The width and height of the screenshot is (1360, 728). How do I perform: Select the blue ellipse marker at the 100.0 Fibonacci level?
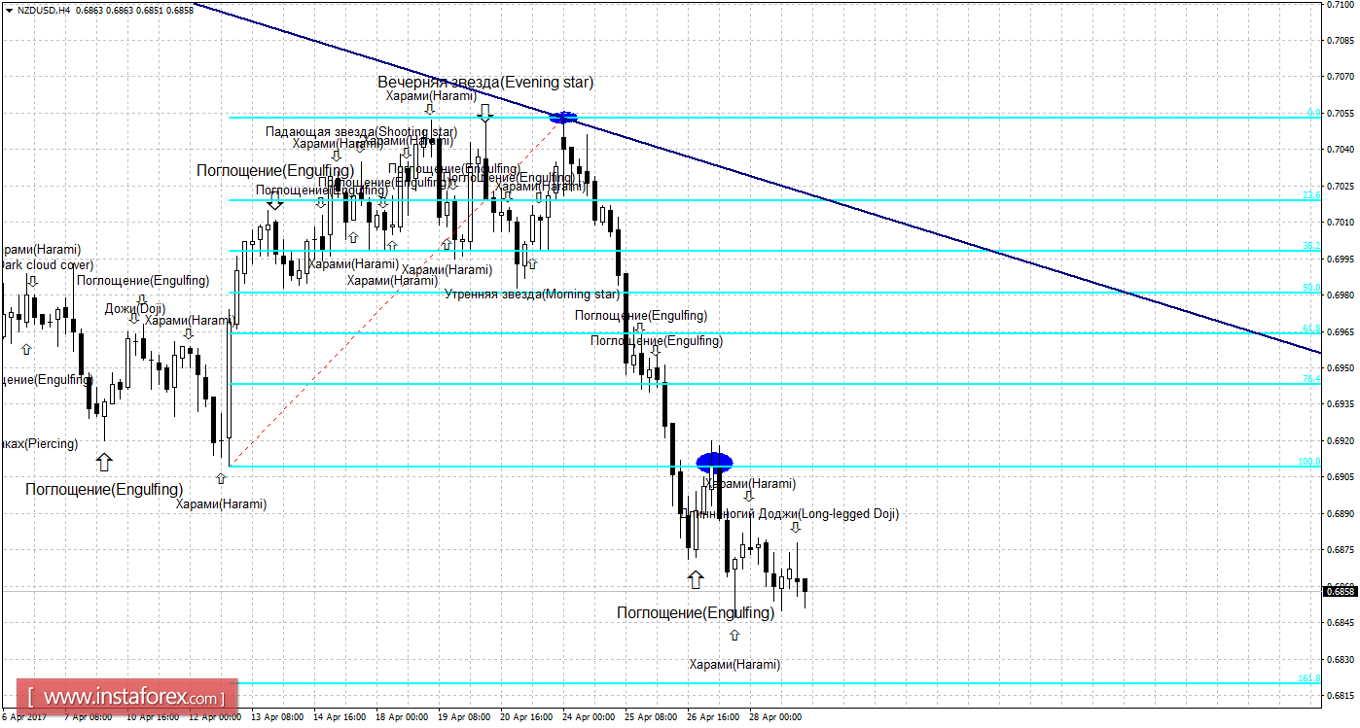(715, 462)
